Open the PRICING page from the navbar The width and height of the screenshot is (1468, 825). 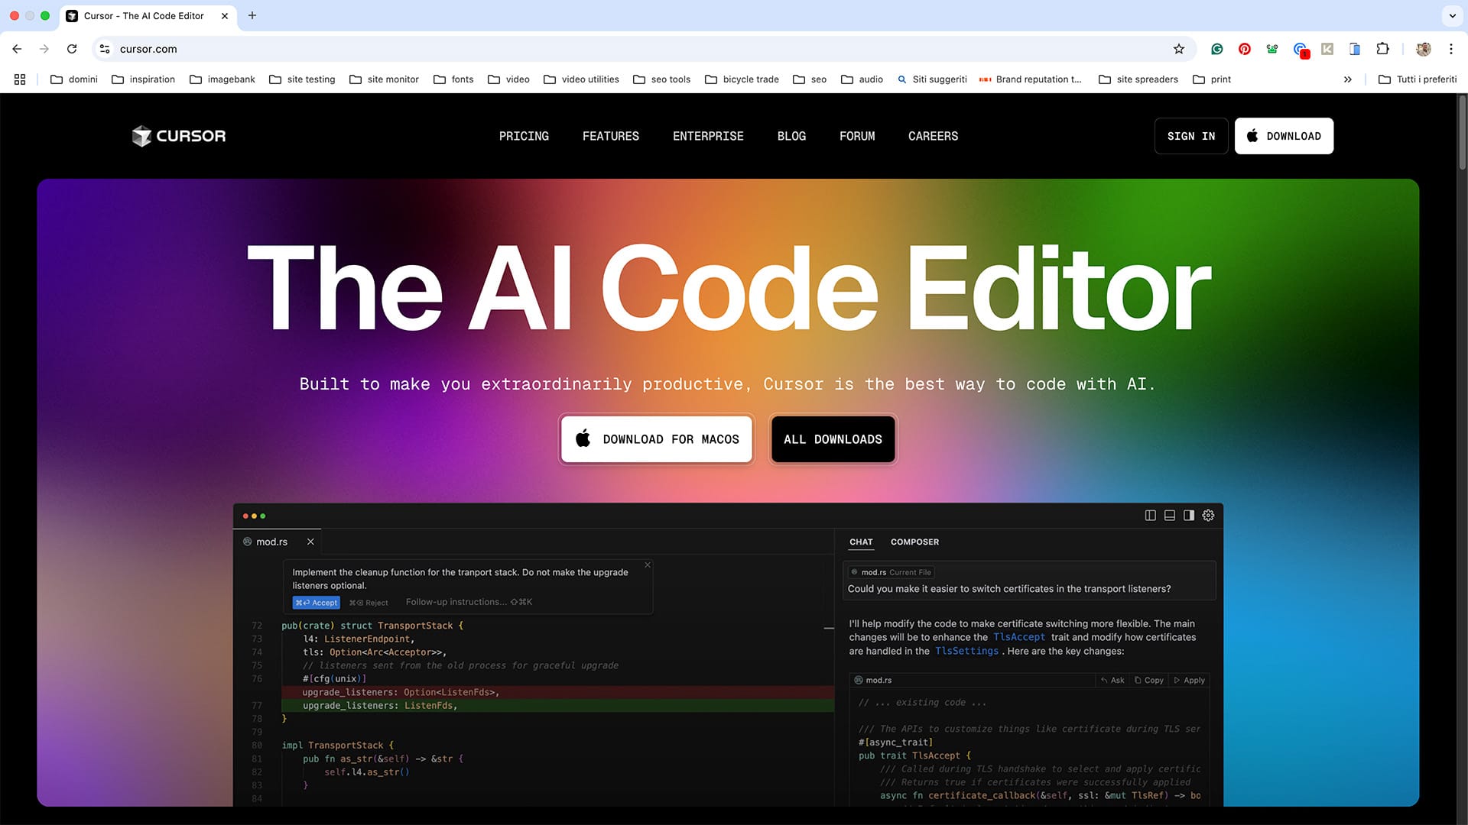tap(524, 136)
